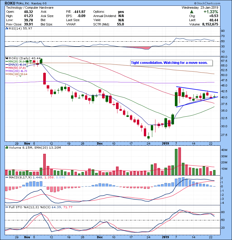Click the Chg value +0.53
Image resolution: width=232 pixels, height=240 pixels.
[213, 16]
